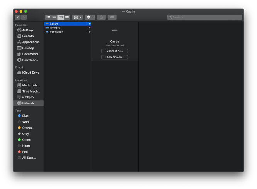Click the Castle proxy icon in title bar
This screenshot has width=257, height=189.
[123, 12]
